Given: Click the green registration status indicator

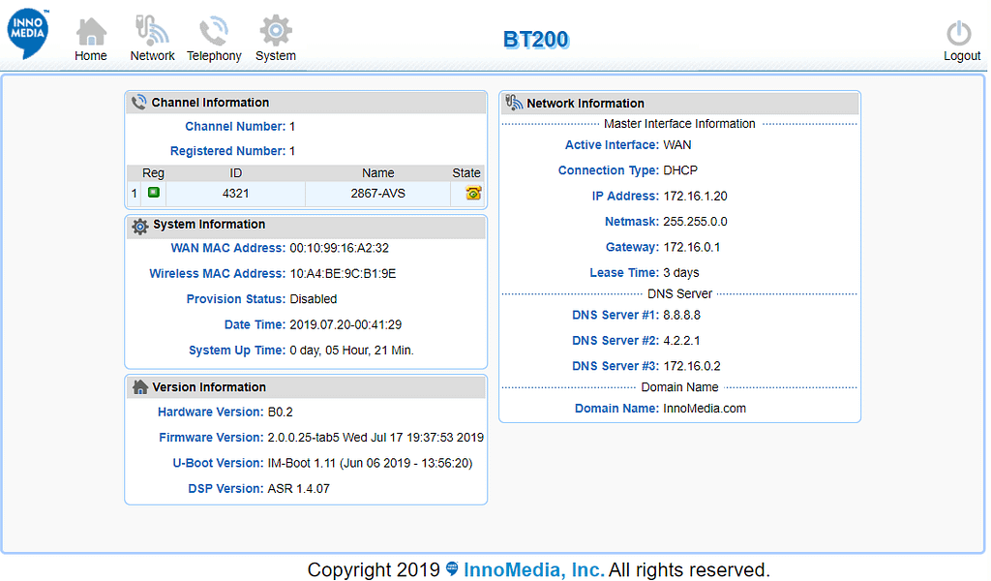Looking at the screenshot, I should click(154, 192).
